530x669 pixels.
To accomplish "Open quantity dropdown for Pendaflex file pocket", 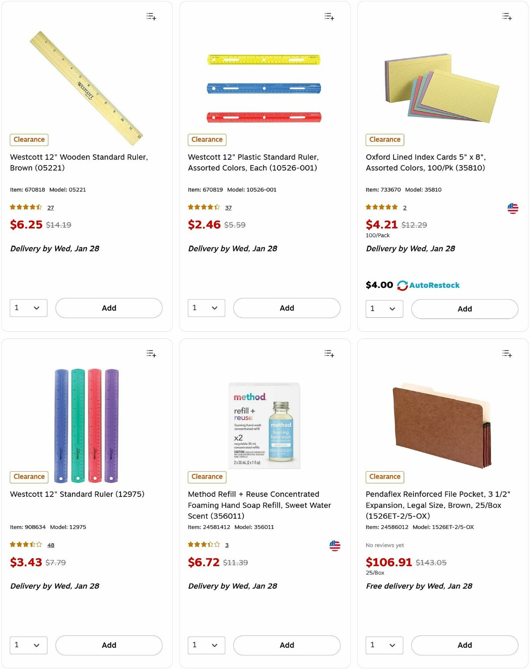I will 384,645.
